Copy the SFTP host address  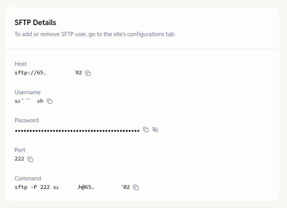(88, 73)
